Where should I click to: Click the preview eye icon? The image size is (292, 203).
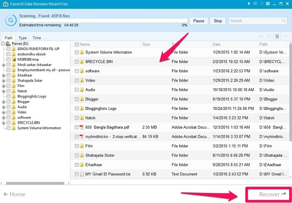pyautogui.click(x=261, y=36)
